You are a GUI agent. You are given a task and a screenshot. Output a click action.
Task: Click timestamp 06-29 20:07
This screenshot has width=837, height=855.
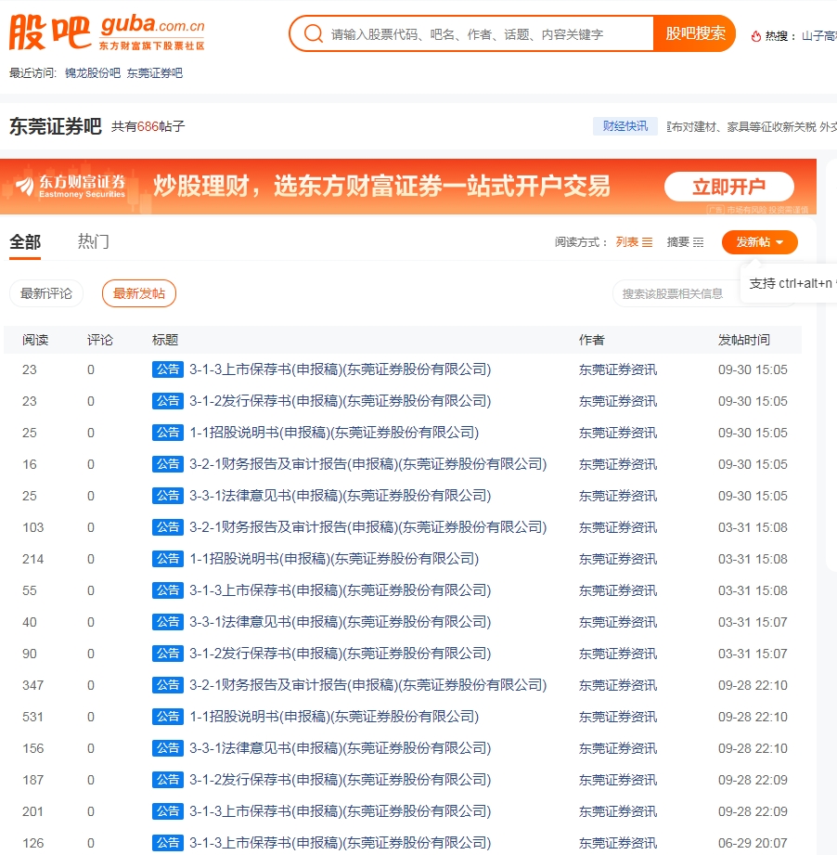pos(753,844)
